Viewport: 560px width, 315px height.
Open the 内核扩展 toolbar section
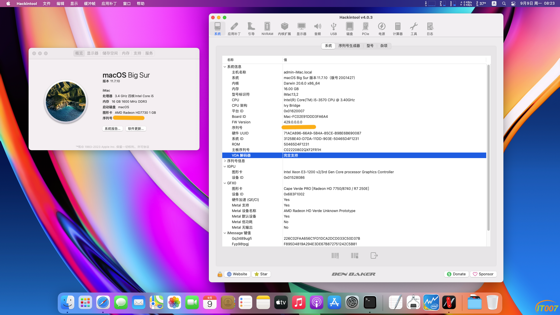[x=284, y=29]
